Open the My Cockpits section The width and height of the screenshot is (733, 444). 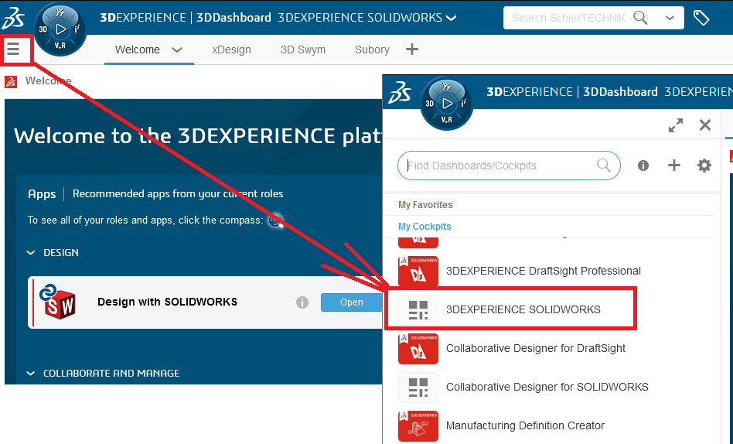(x=424, y=227)
